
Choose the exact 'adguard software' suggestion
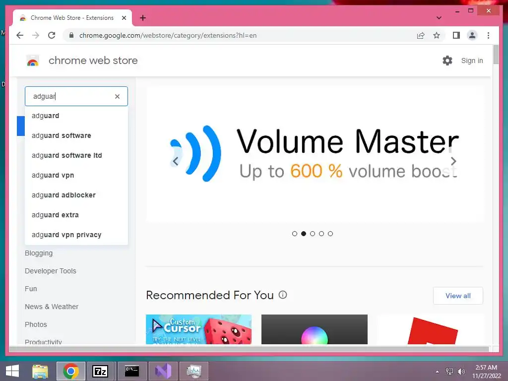[76, 135]
